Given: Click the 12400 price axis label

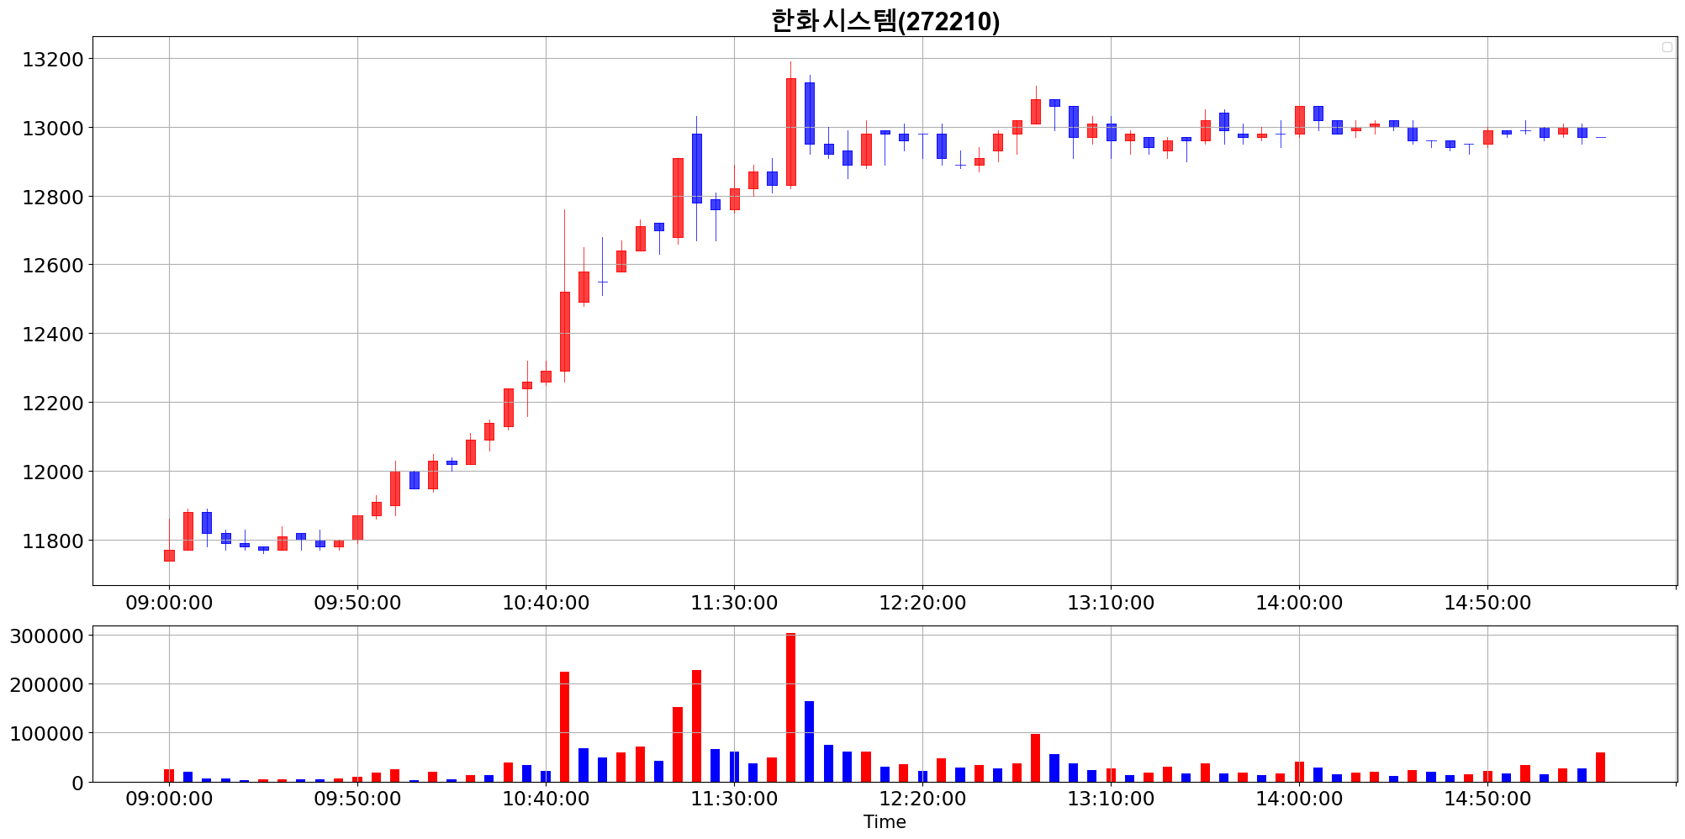Looking at the screenshot, I should (53, 334).
